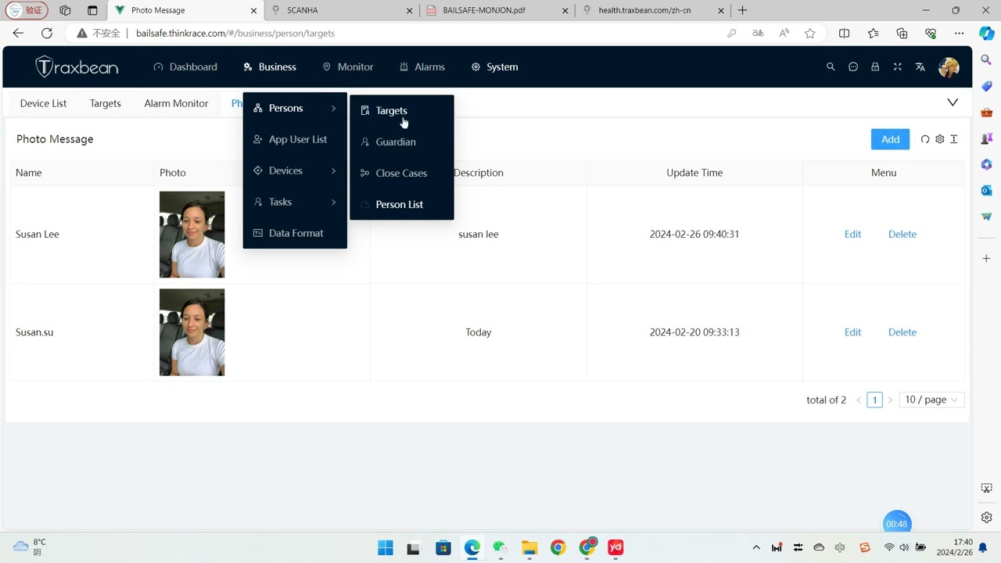Refresh the Photo Message table
This screenshot has height=563, width=1001.
pyautogui.click(x=925, y=139)
